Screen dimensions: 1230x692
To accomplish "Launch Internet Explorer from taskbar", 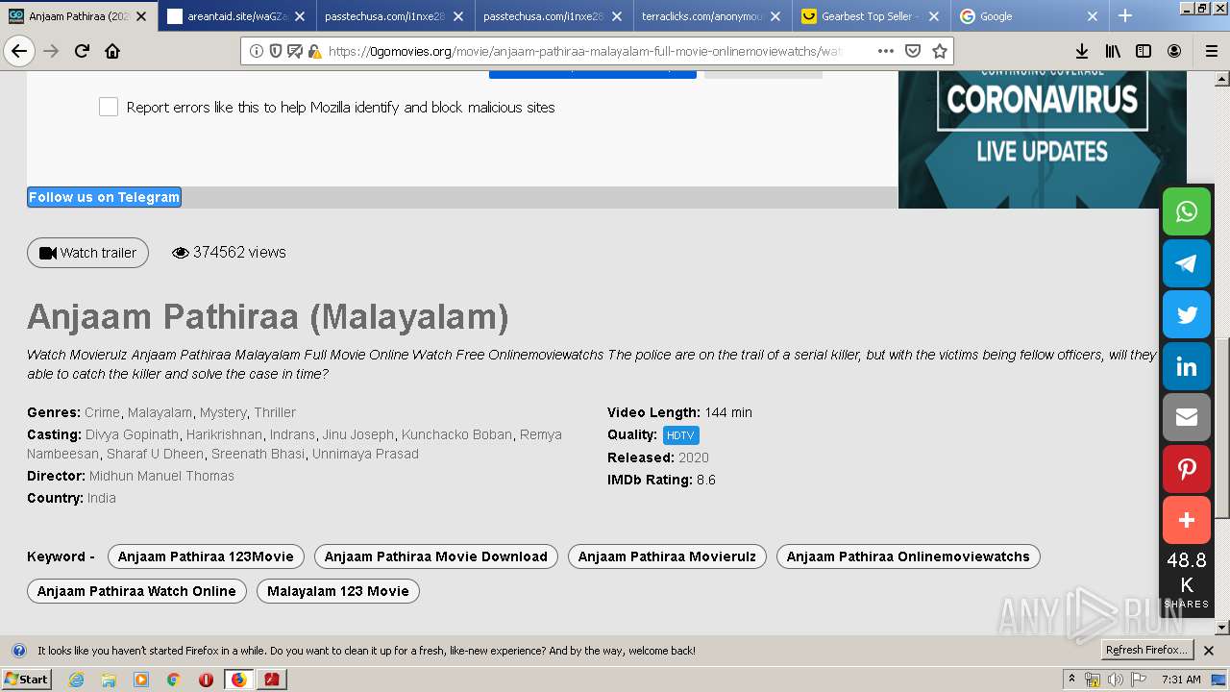I will pyautogui.click(x=76, y=680).
